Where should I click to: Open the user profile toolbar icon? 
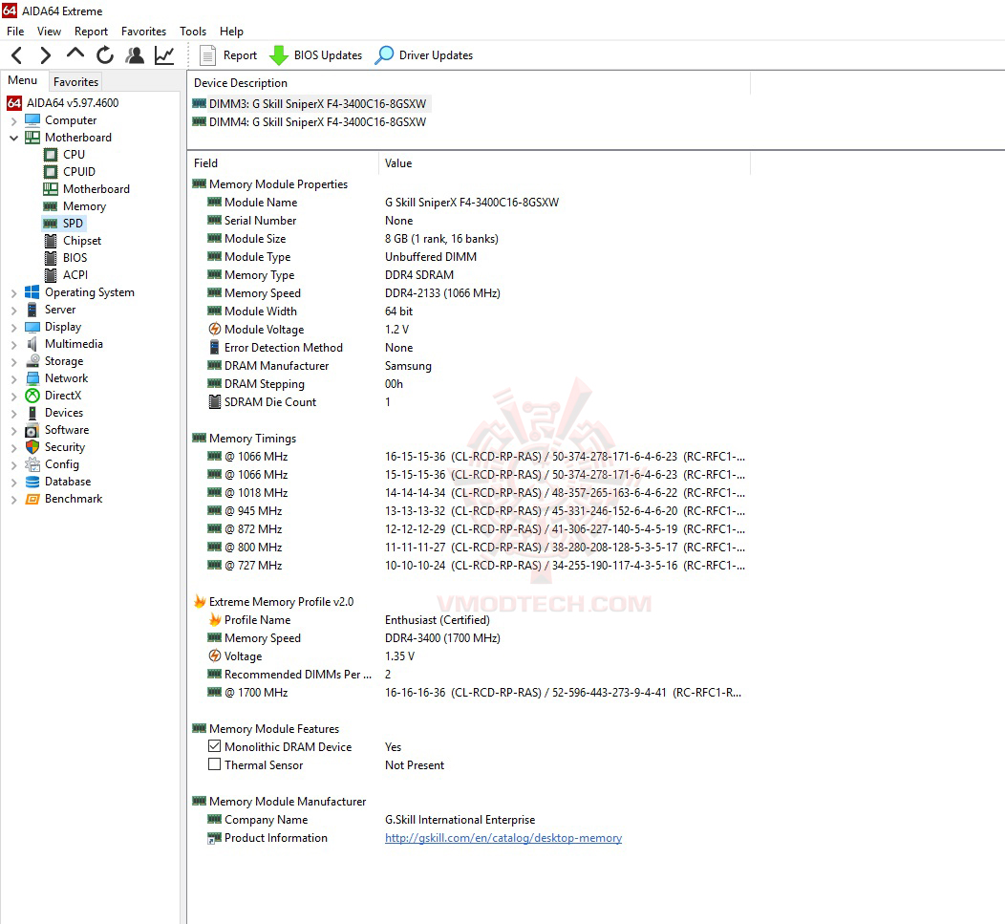click(x=135, y=55)
